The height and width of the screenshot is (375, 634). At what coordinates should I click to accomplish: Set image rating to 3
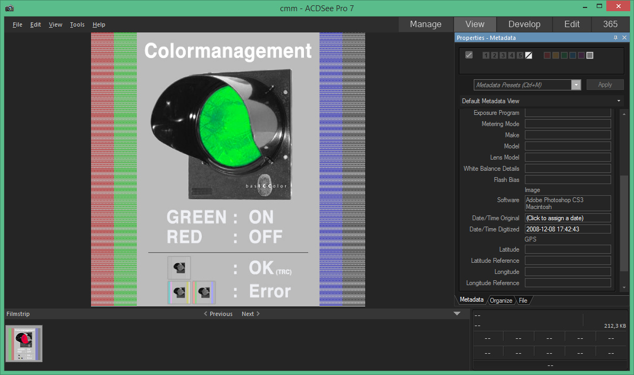coord(503,55)
